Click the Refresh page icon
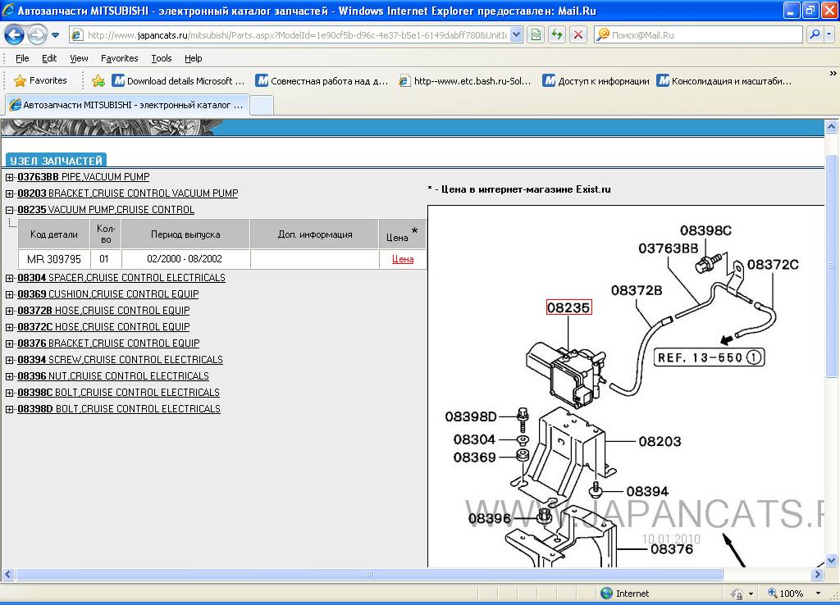840x605 pixels. point(557,34)
